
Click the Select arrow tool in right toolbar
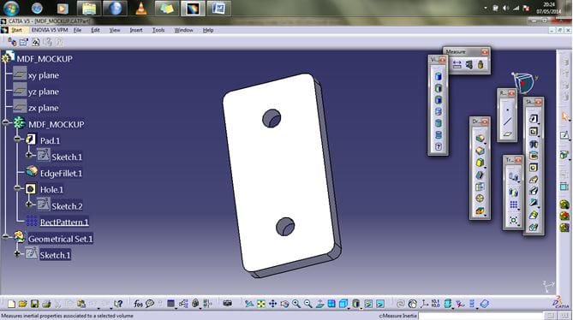pos(565,116)
